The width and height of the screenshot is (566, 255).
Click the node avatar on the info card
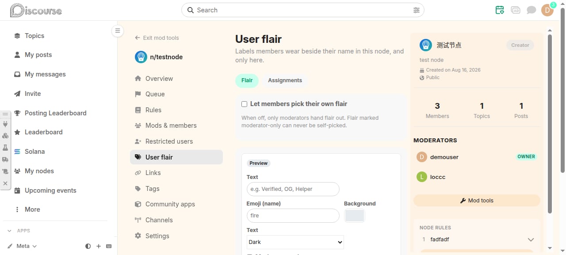click(x=425, y=45)
